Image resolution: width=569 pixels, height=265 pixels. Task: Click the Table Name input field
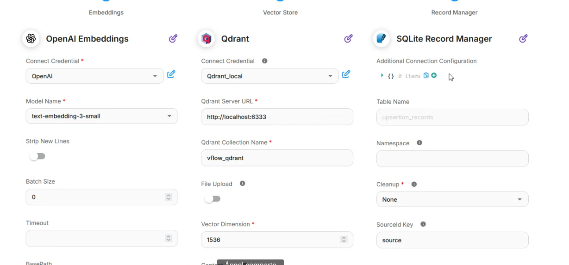452,117
